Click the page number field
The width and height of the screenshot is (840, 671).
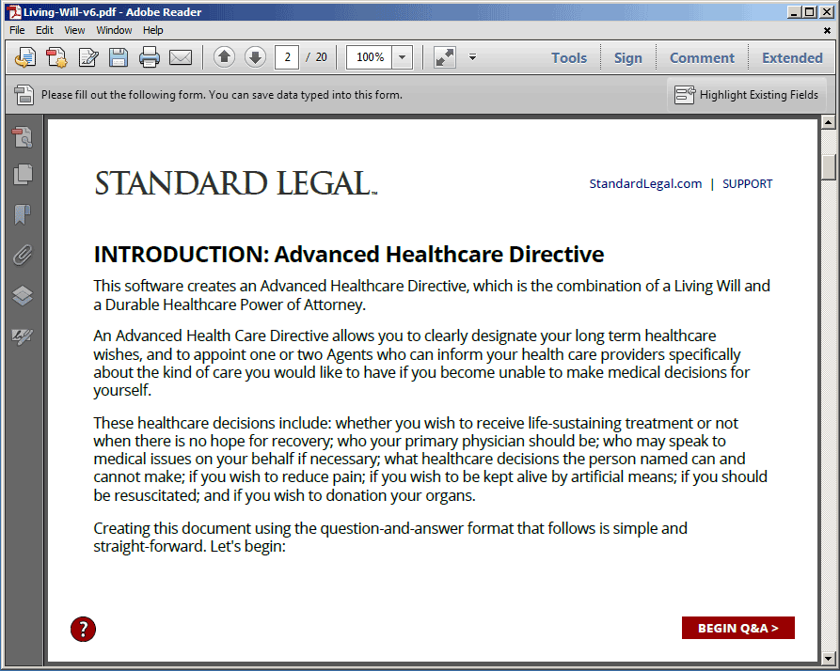coord(287,57)
